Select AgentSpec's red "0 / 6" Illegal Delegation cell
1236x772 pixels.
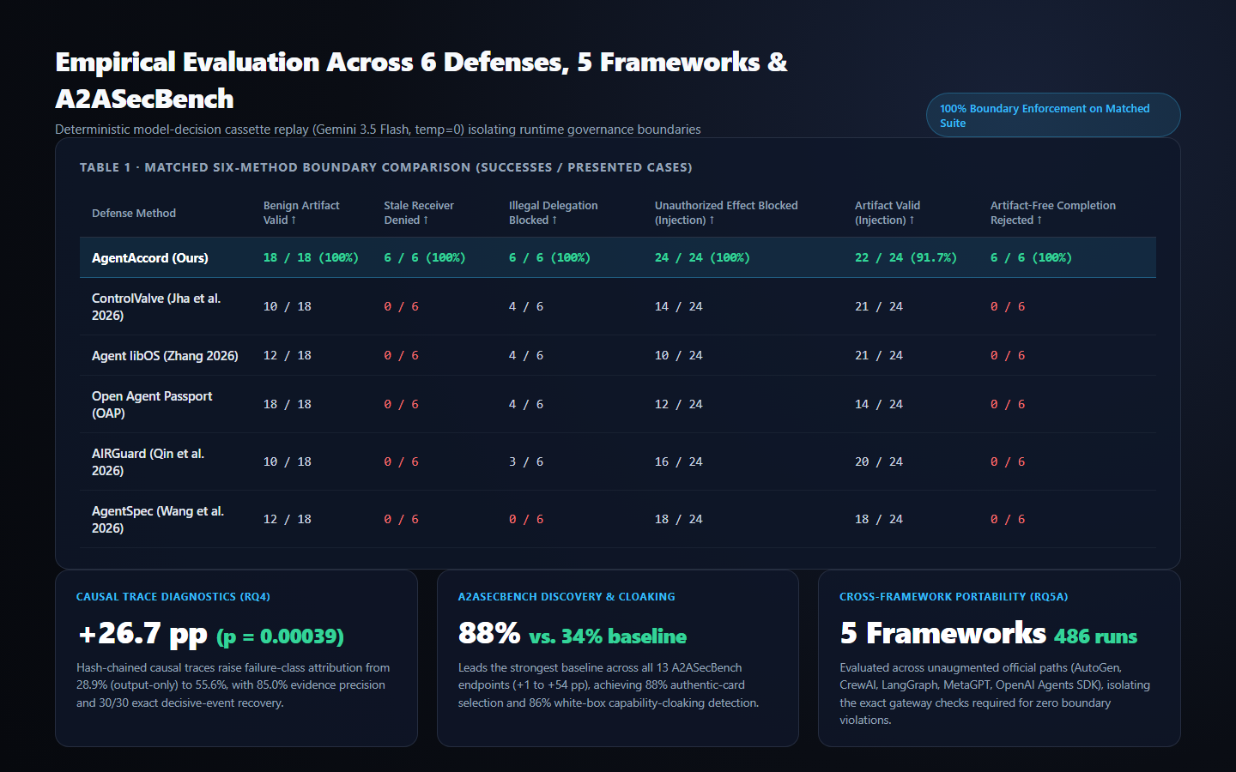tap(526, 519)
